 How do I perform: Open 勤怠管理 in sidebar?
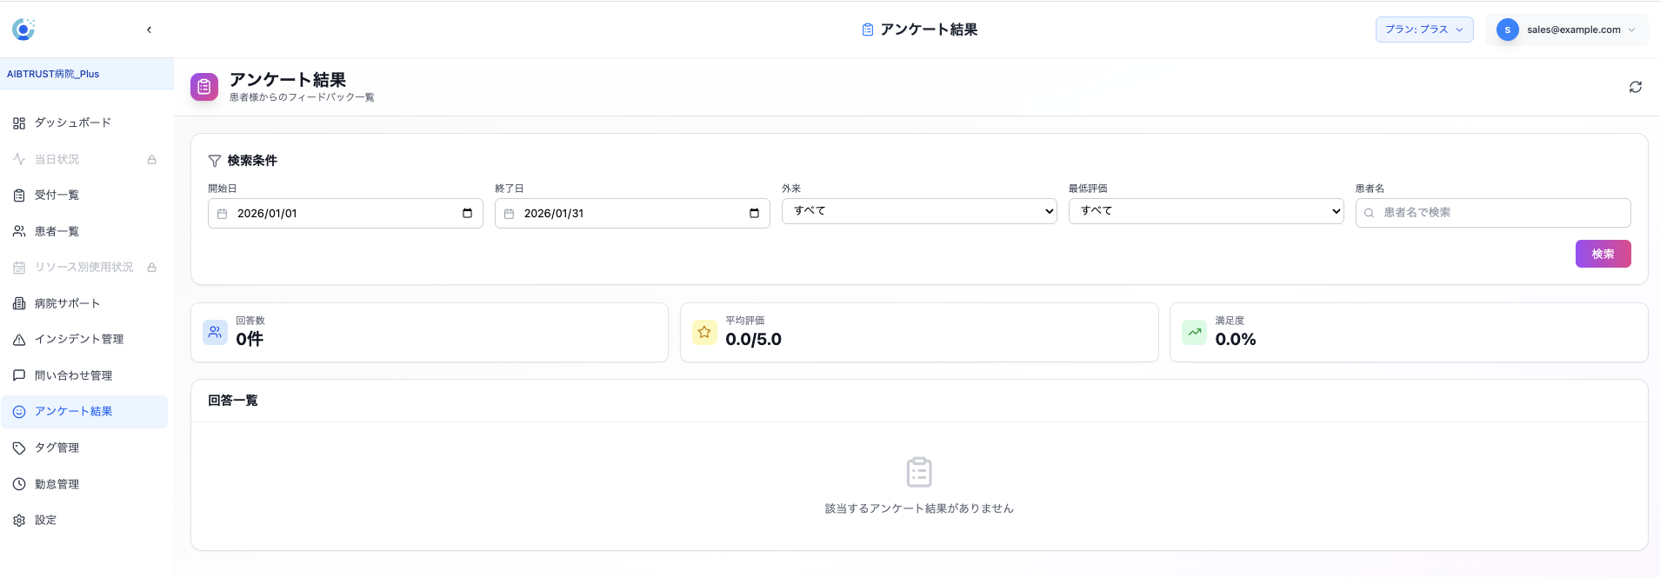(x=84, y=484)
